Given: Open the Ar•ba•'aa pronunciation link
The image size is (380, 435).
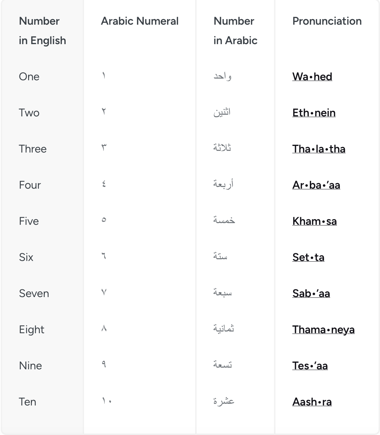Looking at the screenshot, I should pos(316,185).
